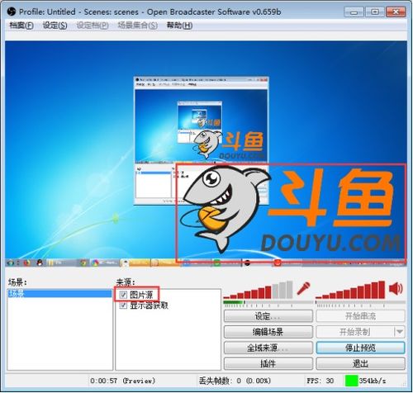Screen dimensions: 413x393
Task: Click the 退出 exit button
Action: point(360,363)
